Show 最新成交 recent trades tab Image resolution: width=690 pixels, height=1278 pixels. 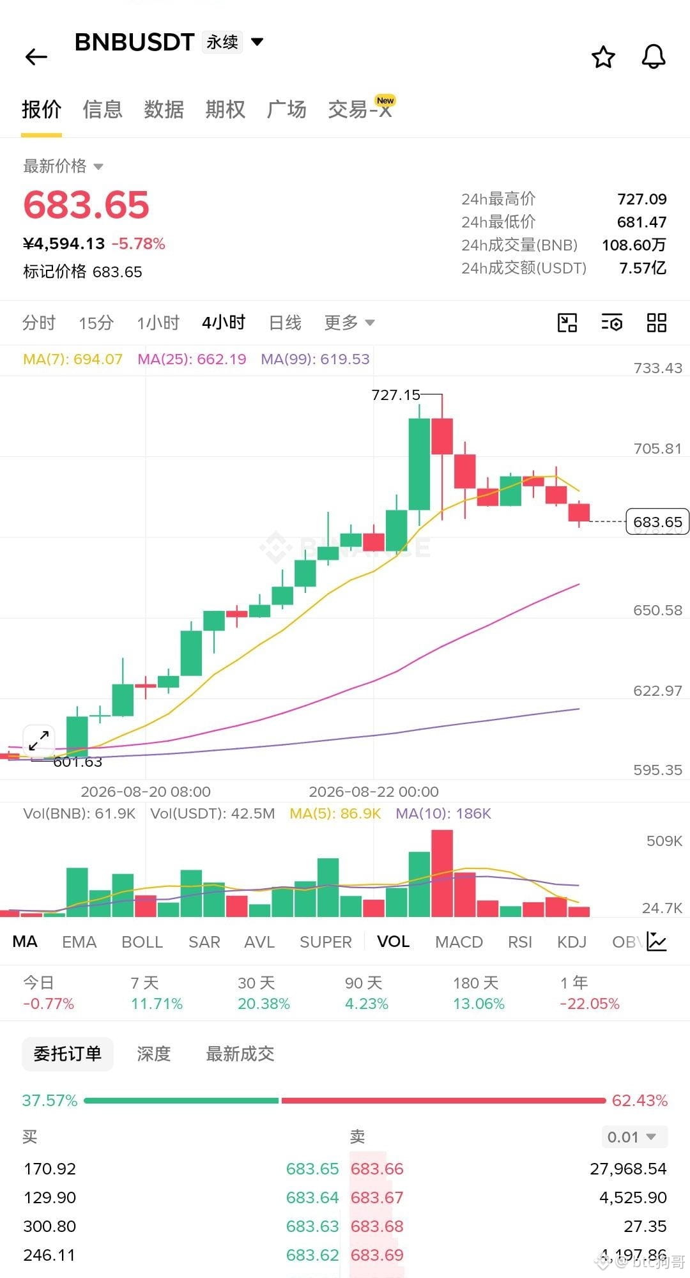click(240, 1054)
